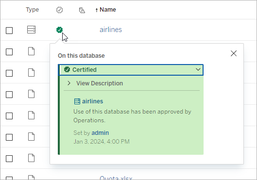Image resolution: width=257 pixels, height=180 pixels.
Task: Click the database icon beside airlines in popup
Action: 77,101
